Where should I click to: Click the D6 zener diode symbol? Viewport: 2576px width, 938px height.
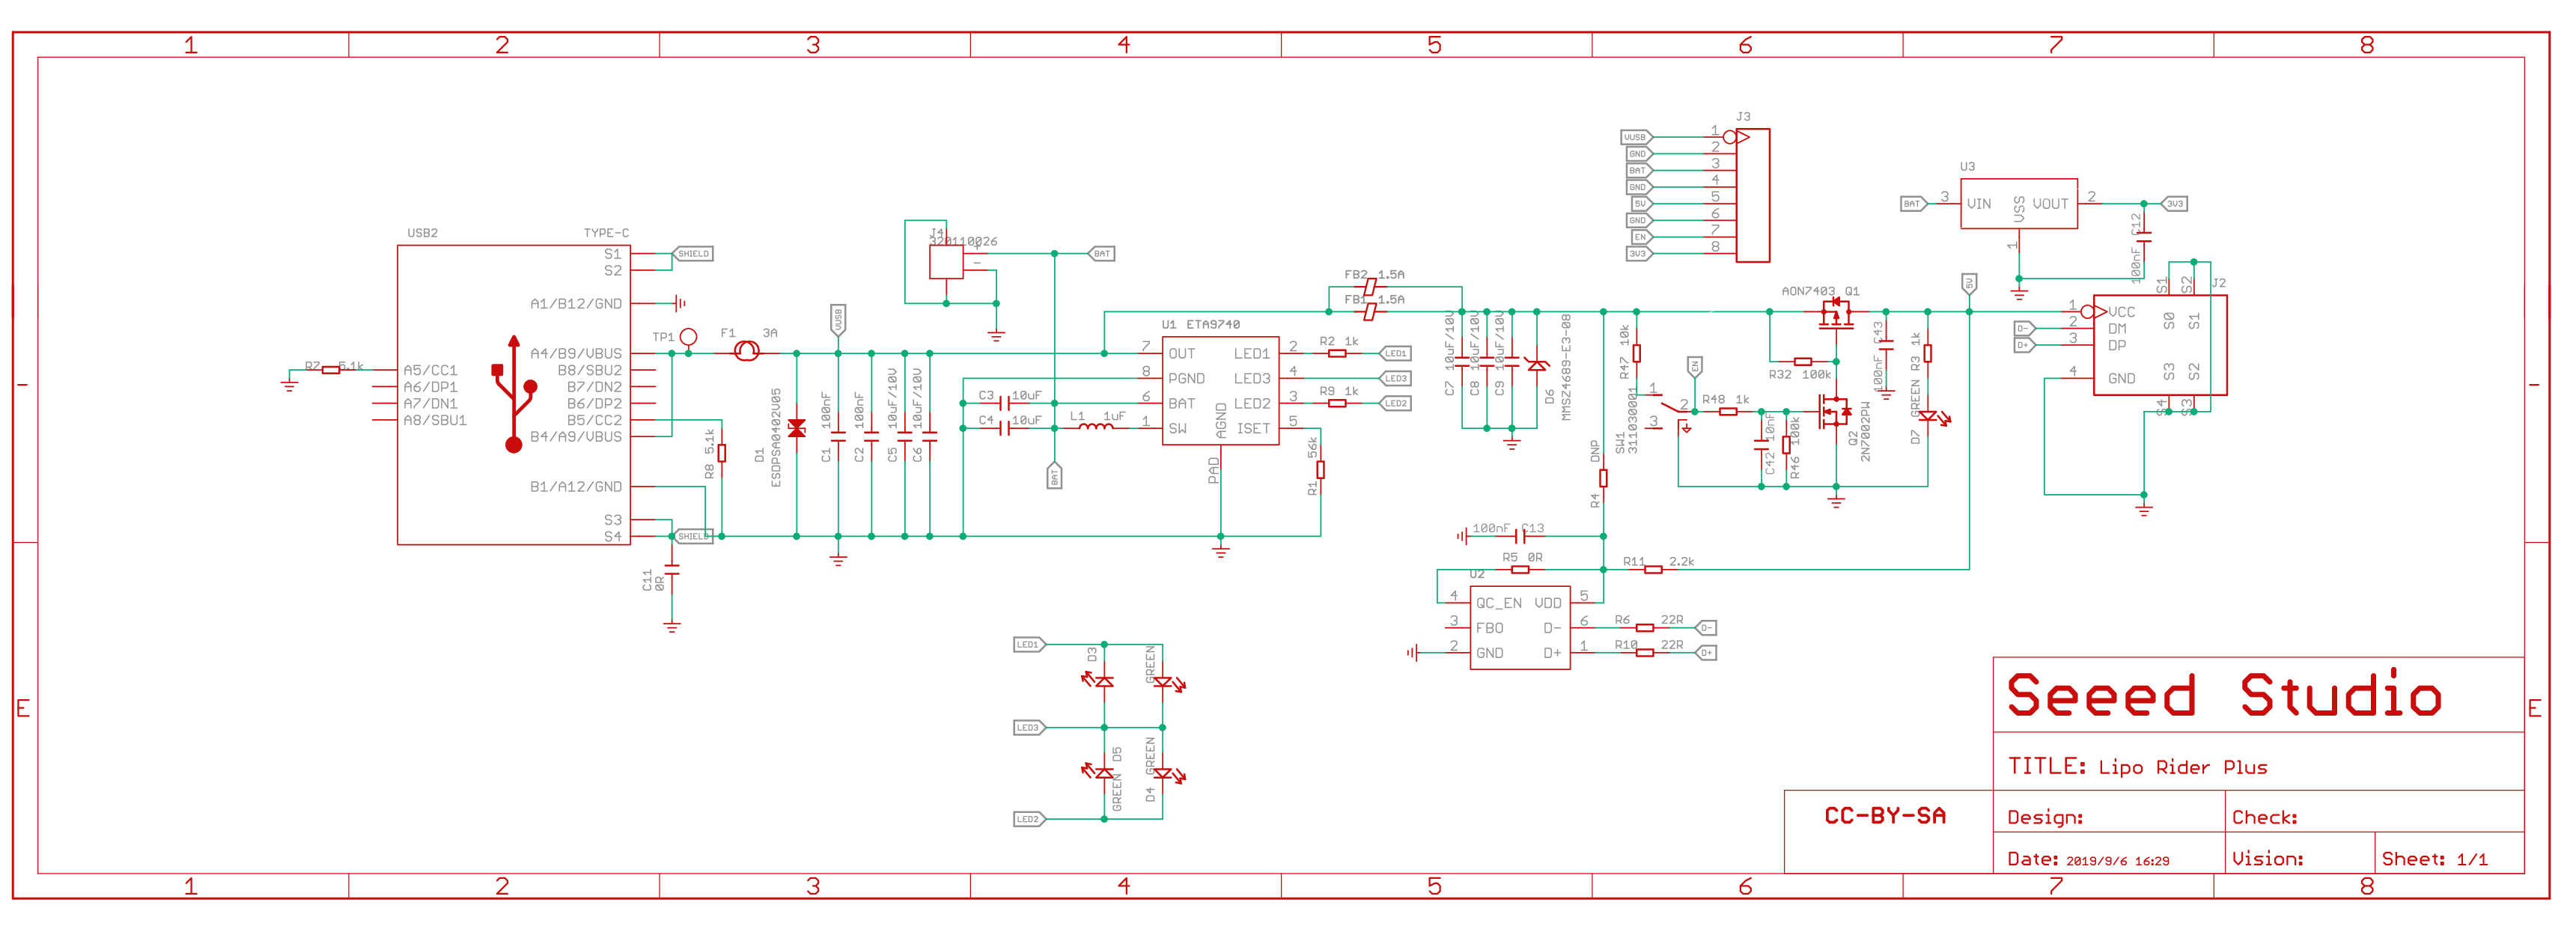(1537, 365)
